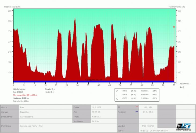Click the blue Rychlost legend line
This screenshot has width=196, height=133.
[x=137, y=112]
